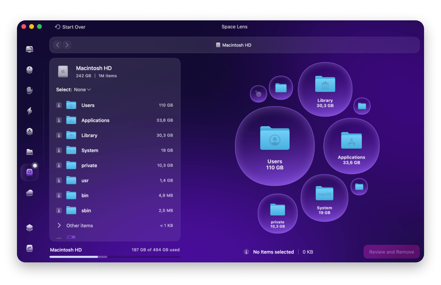This screenshot has width=441, height=285.
Task: Click the '1M items' text
Action: tap(107, 76)
